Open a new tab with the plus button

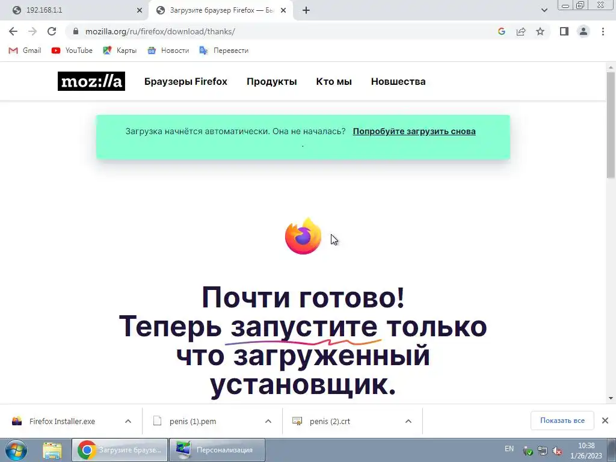click(x=306, y=10)
